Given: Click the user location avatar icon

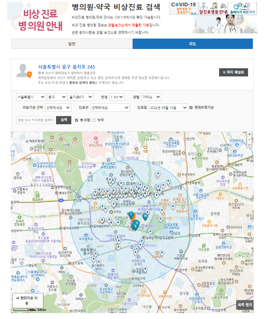Looking at the screenshot, I should (24, 71).
